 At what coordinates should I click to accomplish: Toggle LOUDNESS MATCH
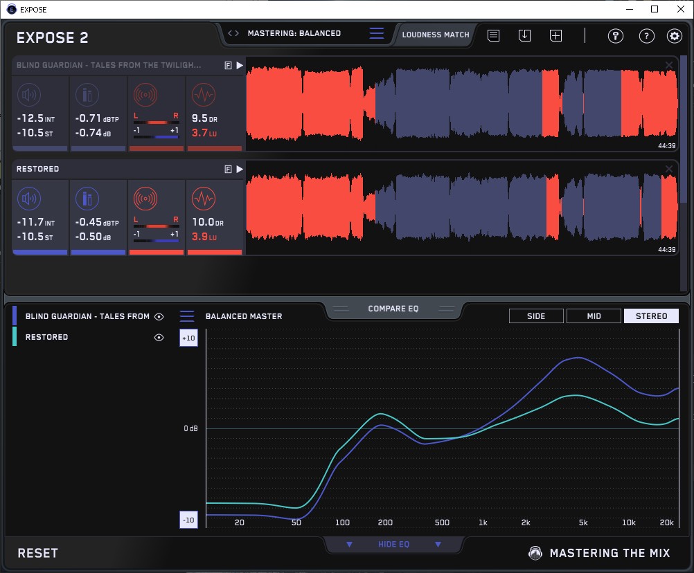[436, 35]
